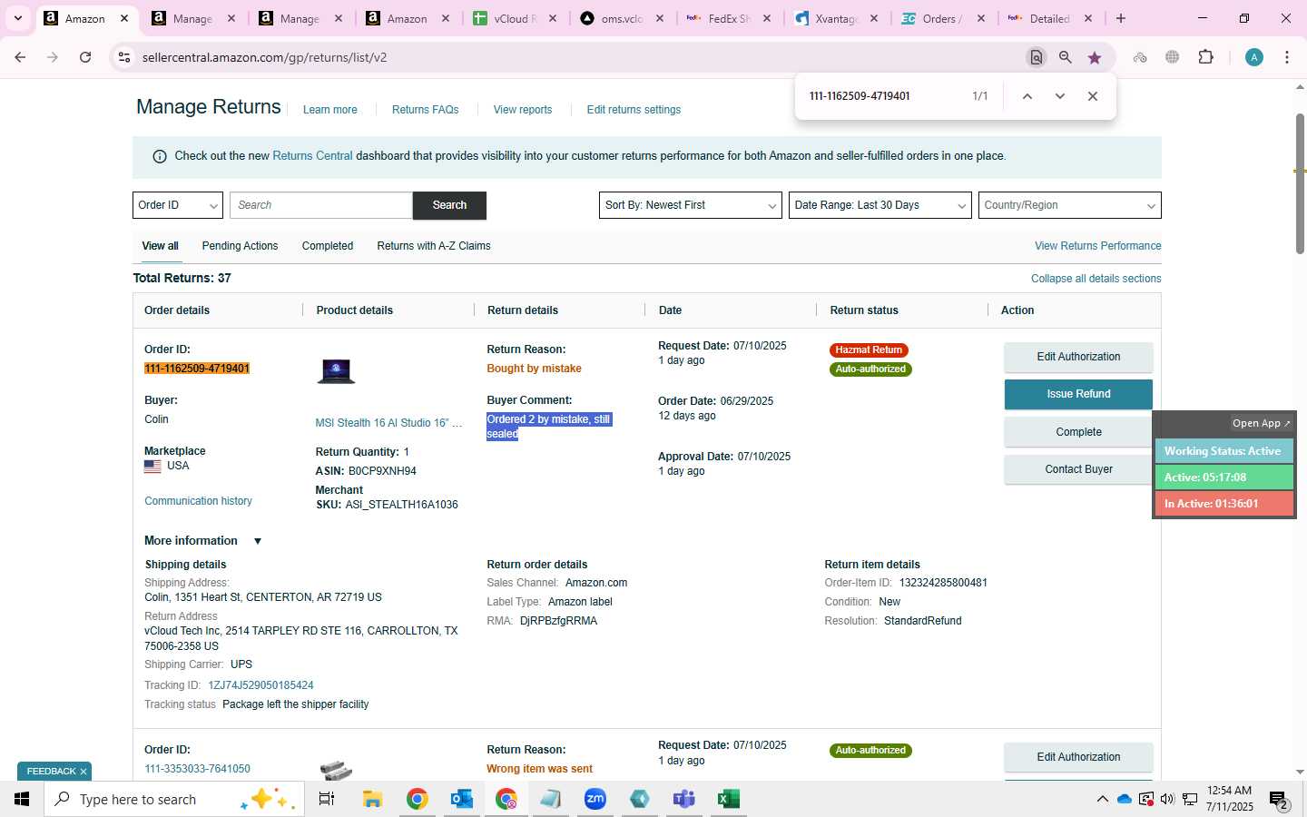
Task: Open Task View on taskbar
Action: click(x=327, y=799)
